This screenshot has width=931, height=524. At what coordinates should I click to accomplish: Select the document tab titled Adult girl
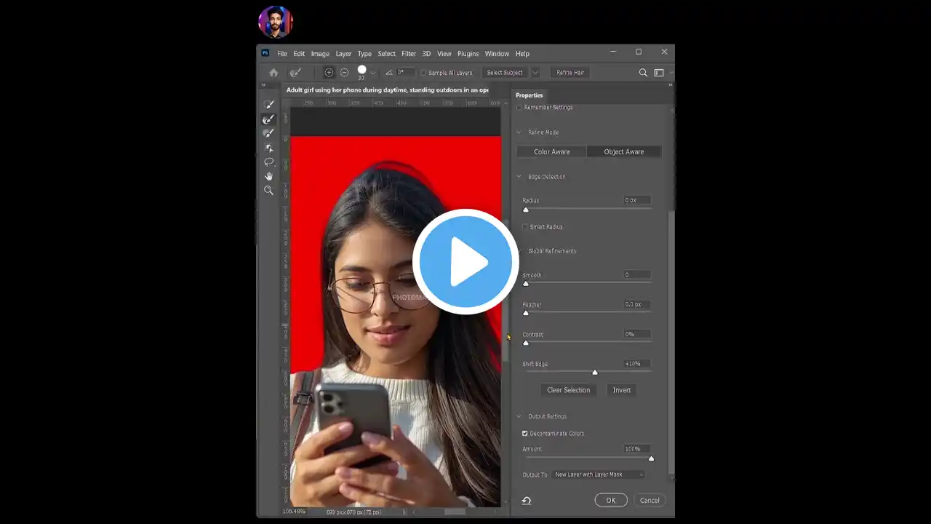387,90
